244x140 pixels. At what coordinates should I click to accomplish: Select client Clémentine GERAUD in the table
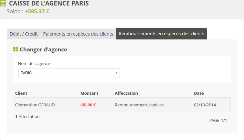(35, 105)
